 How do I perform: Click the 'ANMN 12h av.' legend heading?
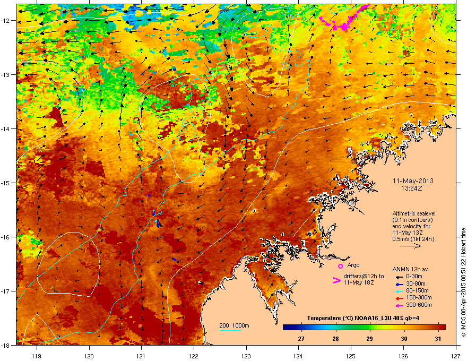[x=411, y=269]
